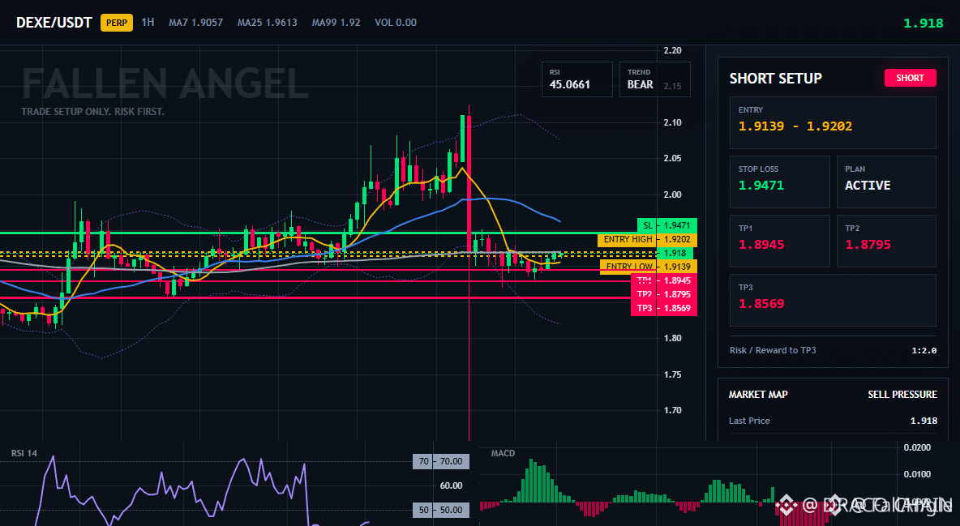
Task: Click the red TP1 1.8945 chart tag
Action: (664, 280)
